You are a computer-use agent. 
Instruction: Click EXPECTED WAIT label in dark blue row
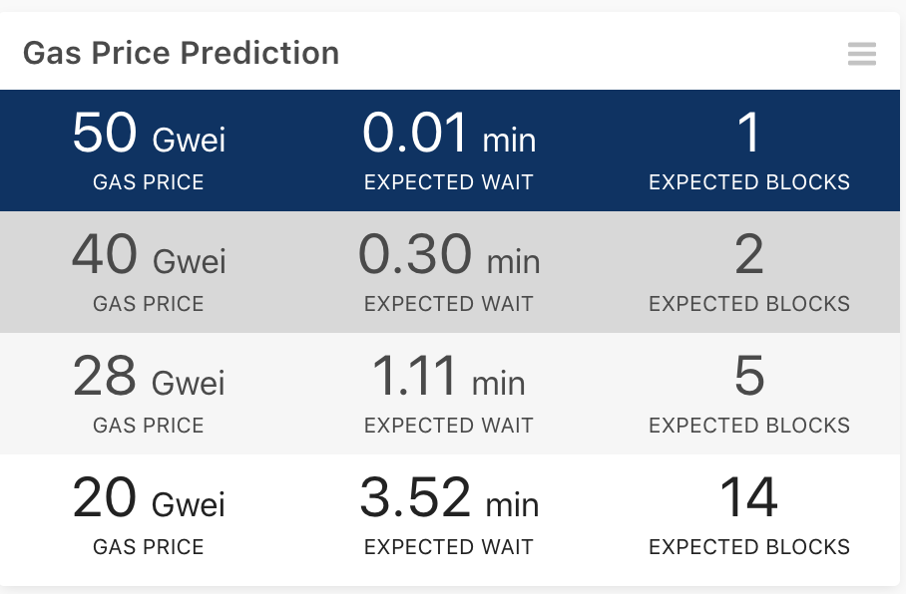pos(448,182)
